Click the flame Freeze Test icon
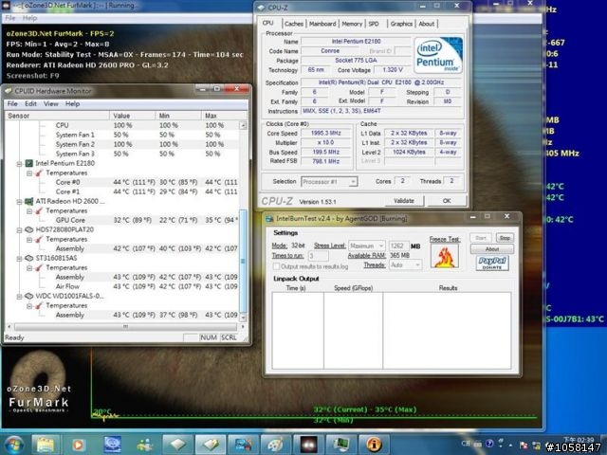607x455 pixels. pos(445,256)
